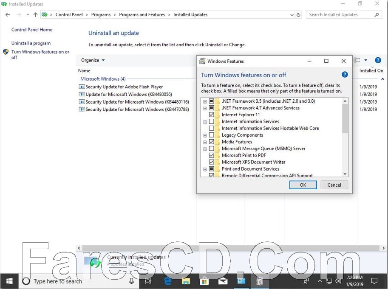Open the recent locations dropdown beside the forward arrow
Image resolution: width=388 pixels, height=289 pixels.
coord(28,14)
